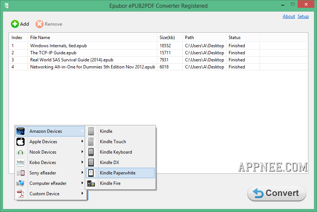Click the Kindle Paperwhite device icon
The width and height of the screenshot is (317, 212).
coord(91,173)
